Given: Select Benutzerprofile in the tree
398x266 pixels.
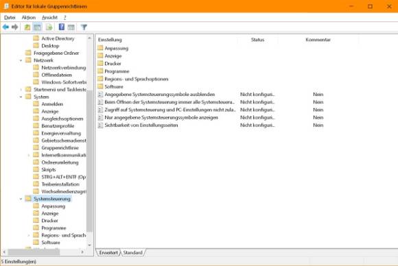Looking at the screenshot, I should [58, 126].
